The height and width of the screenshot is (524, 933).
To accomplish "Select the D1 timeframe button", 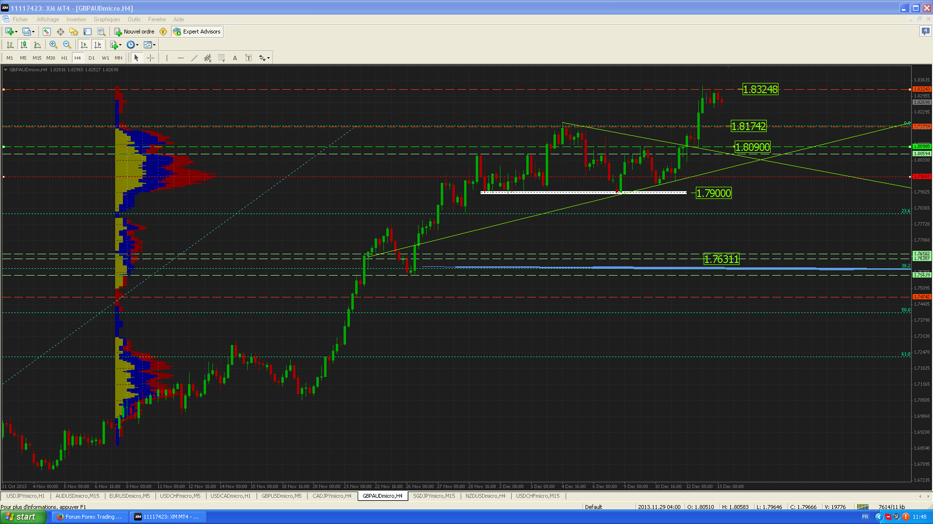I will pos(91,58).
